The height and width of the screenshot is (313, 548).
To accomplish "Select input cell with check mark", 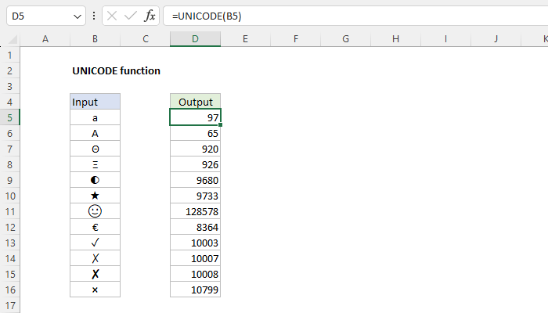I will point(95,243).
